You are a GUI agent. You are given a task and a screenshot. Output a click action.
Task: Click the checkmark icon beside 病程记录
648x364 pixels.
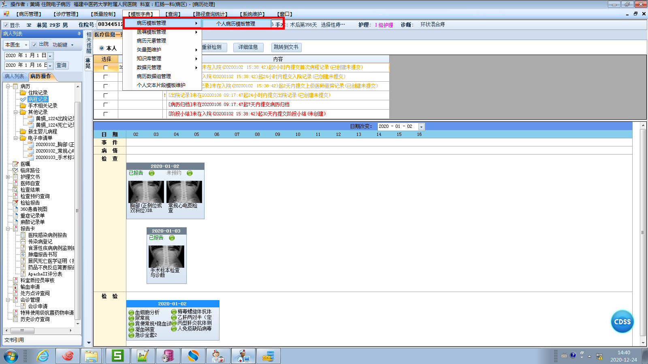[x=23, y=99]
